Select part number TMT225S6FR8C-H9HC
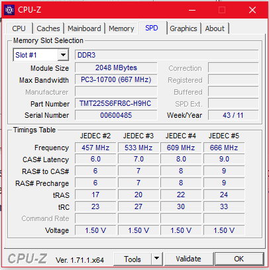 pyautogui.click(x=116, y=103)
